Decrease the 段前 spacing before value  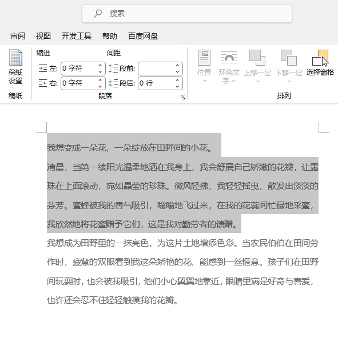[x=177, y=71]
